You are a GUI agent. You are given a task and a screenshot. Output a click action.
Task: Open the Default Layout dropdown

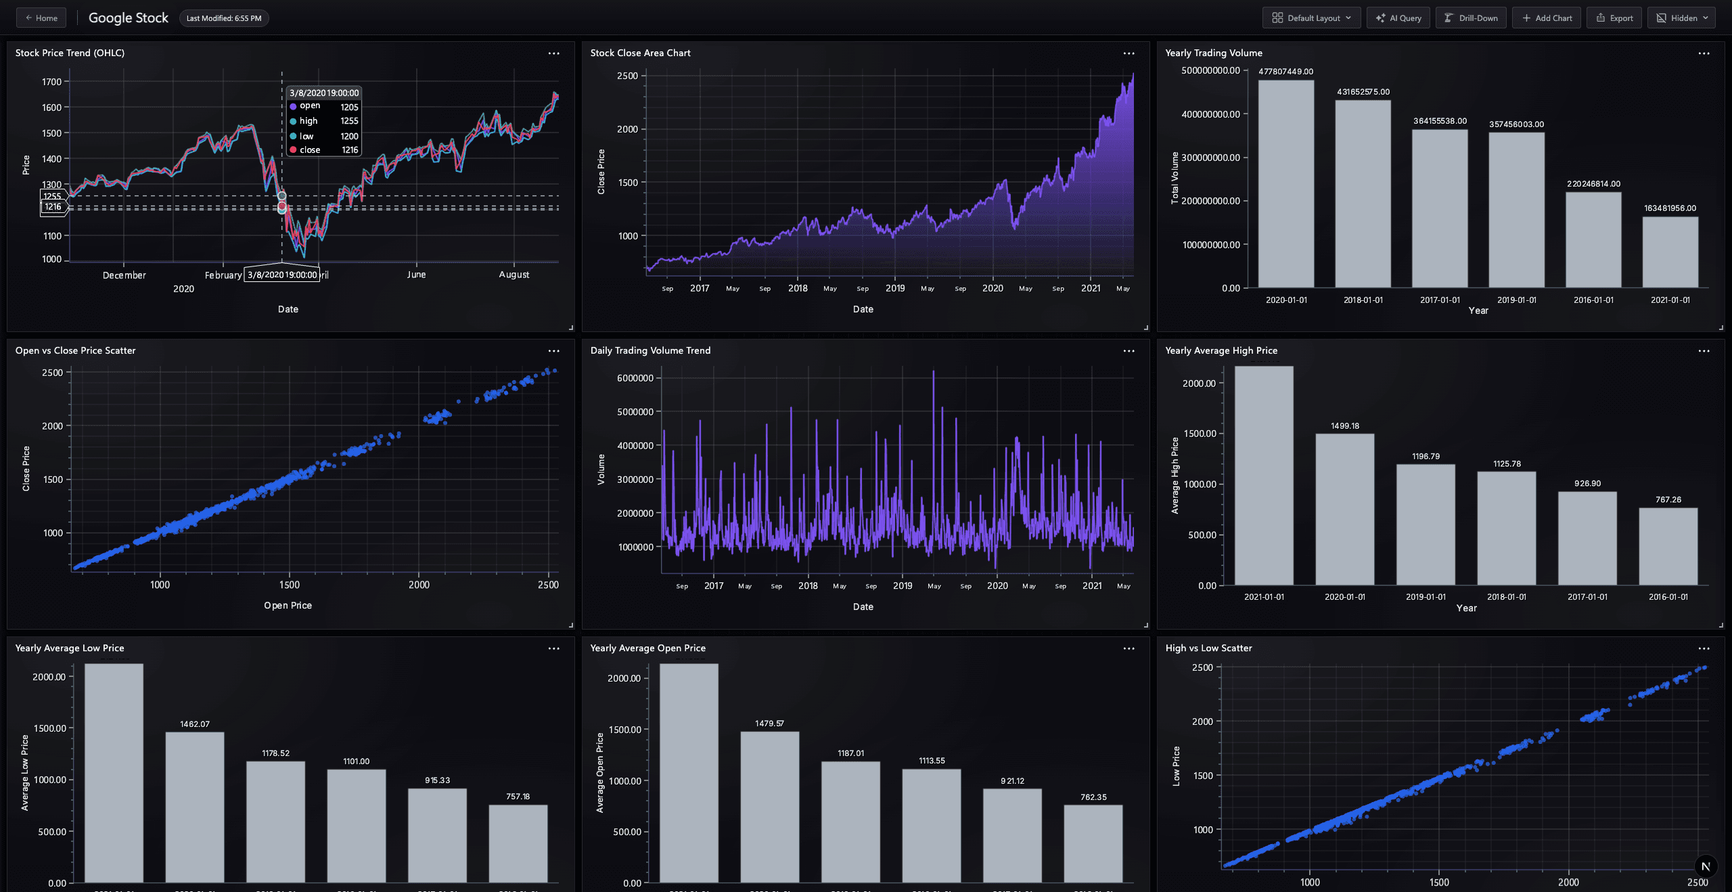(x=1311, y=18)
